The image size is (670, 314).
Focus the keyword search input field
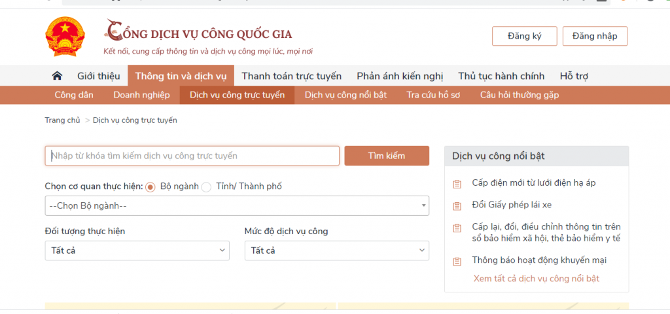tap(192, 156)
